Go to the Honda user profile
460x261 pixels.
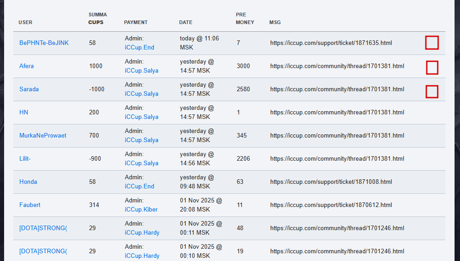[x=28, y=182]
